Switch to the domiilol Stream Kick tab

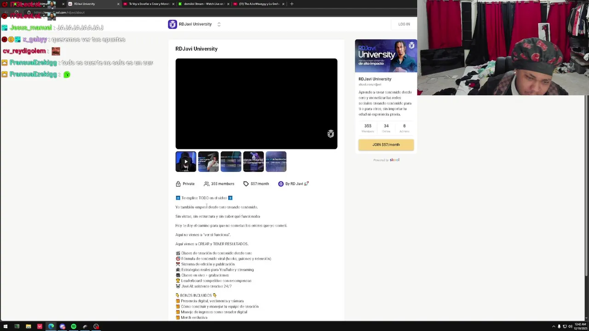click(x=204, y=4)
